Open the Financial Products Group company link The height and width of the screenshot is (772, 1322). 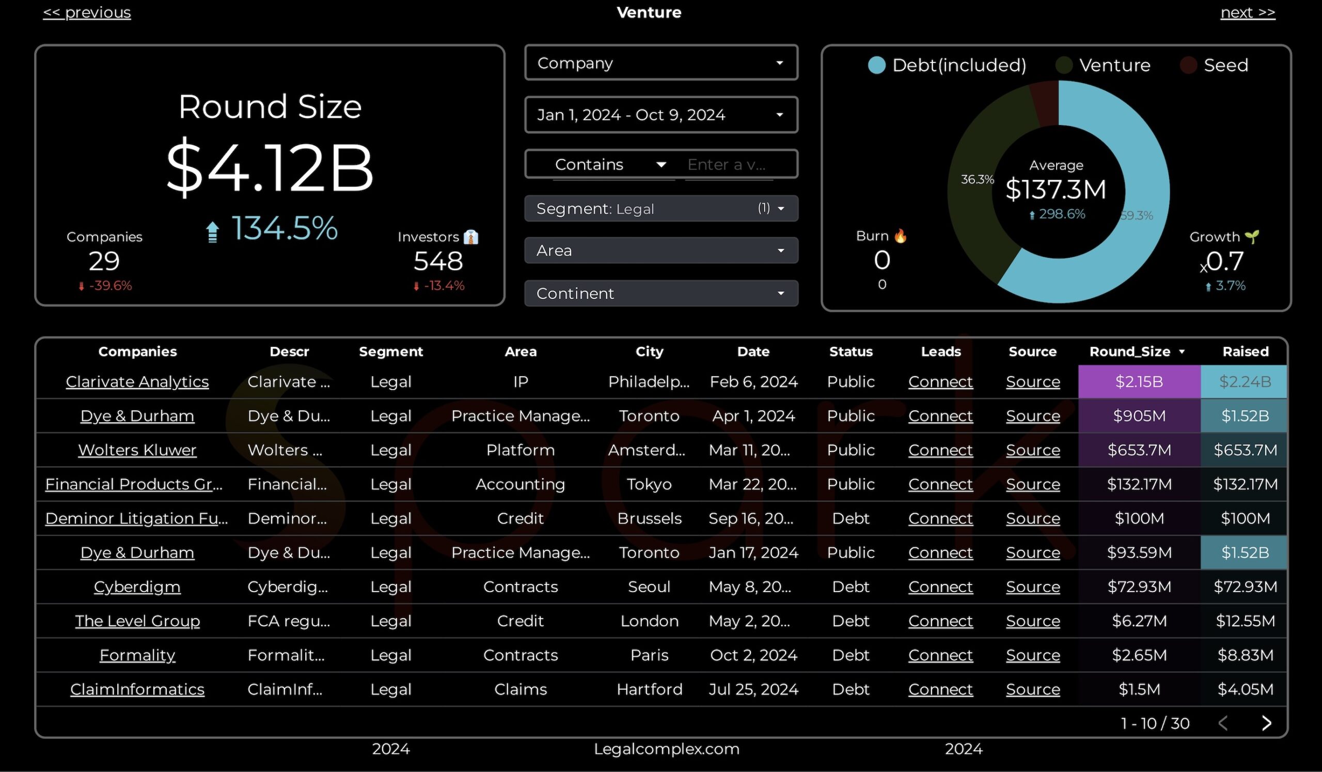pos(134,484)
